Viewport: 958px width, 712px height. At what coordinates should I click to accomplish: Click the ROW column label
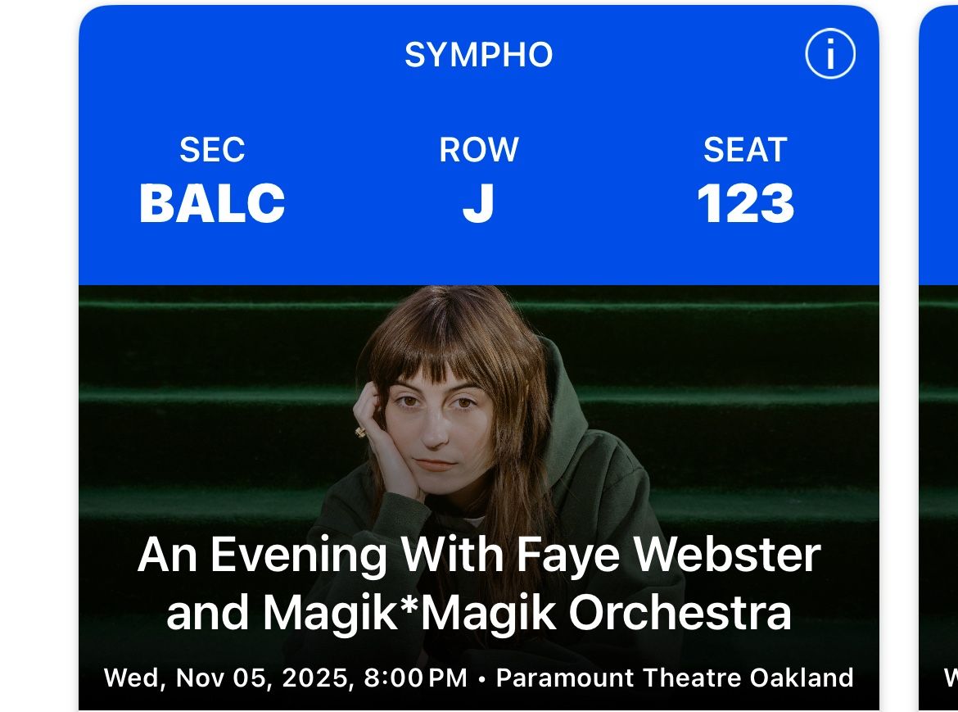tap(479, 150)
